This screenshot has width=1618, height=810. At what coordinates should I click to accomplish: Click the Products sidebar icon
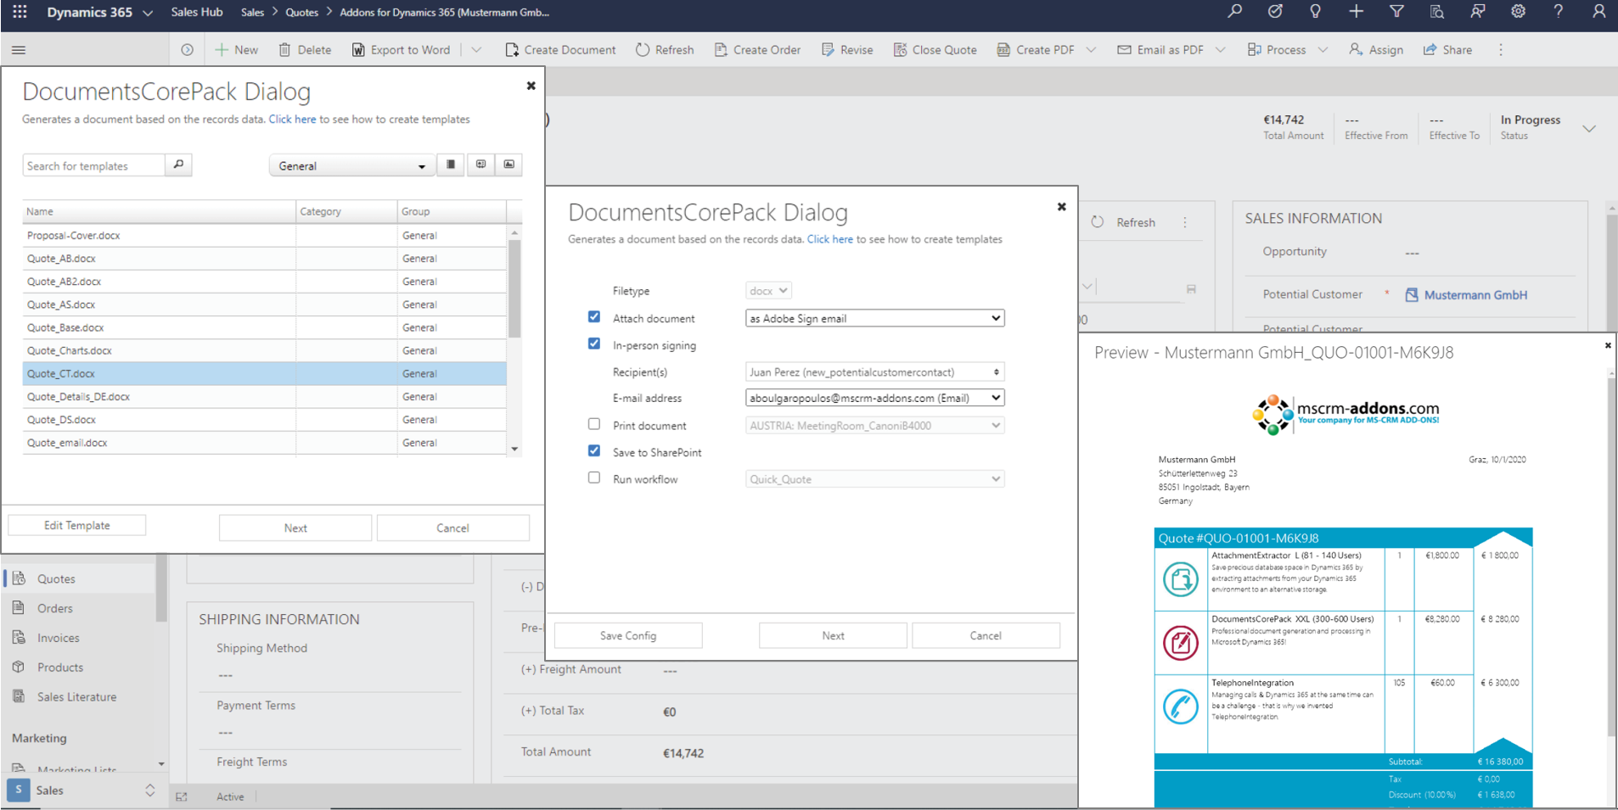pyautogui.click(x=19, y=668)
